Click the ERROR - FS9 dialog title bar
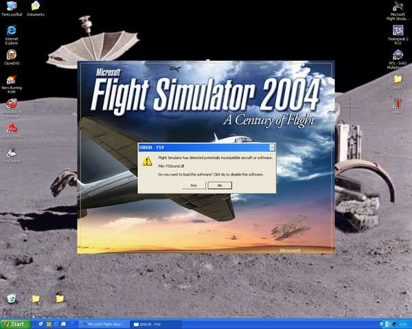Screen dimensions: 412x329 [x=207, y=148]
